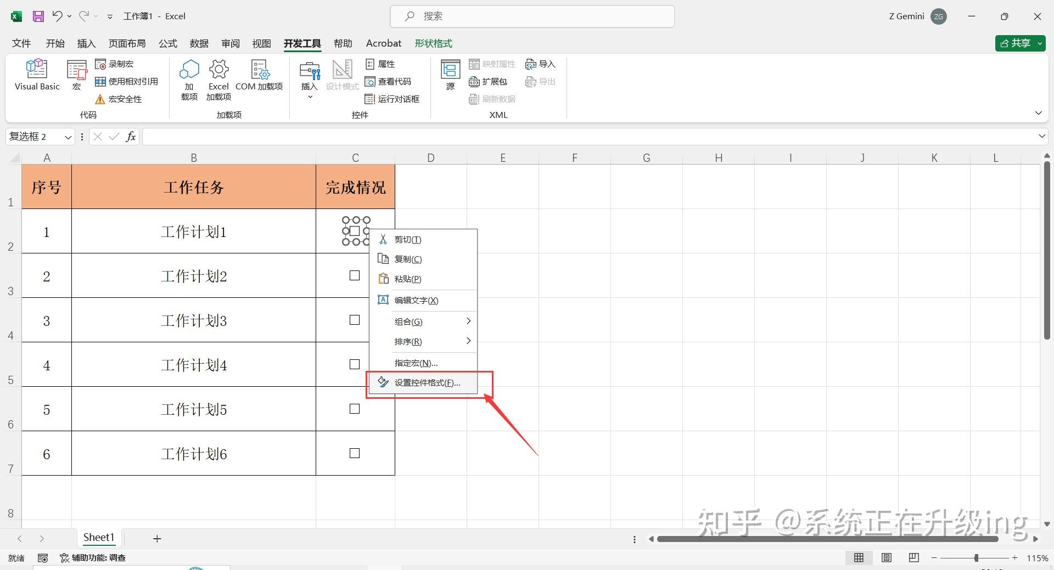Select the entire sheet with corner triangle
This screenshot has width=1054, height=570.
(14, 158)
